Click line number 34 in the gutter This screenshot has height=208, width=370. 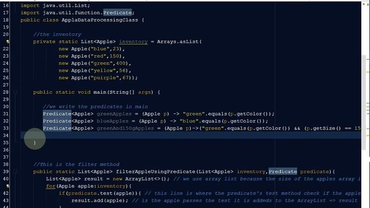tap(6, 135)
